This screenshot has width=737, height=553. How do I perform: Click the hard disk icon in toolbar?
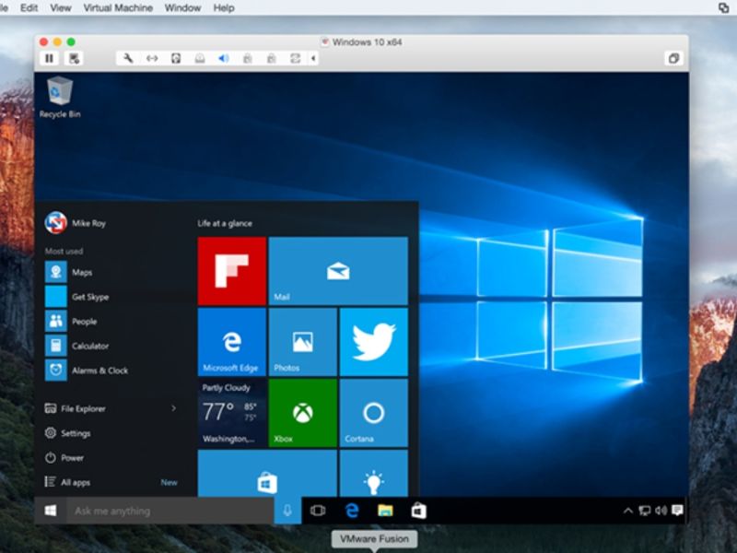176,58
